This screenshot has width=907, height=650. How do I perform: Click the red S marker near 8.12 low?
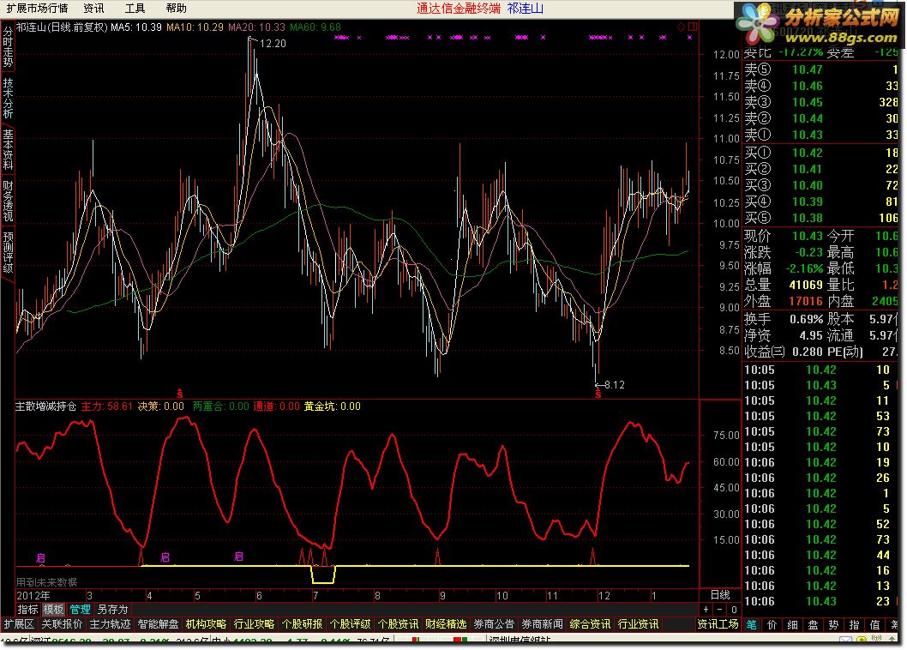pos(598,394)
